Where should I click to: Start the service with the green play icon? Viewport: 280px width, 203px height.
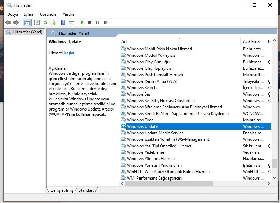pos(82,22)
